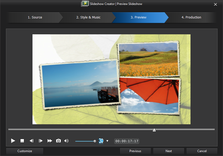Step back to the previous frame
The width and height of the screenshot is (223, 156).
point(31,141)
